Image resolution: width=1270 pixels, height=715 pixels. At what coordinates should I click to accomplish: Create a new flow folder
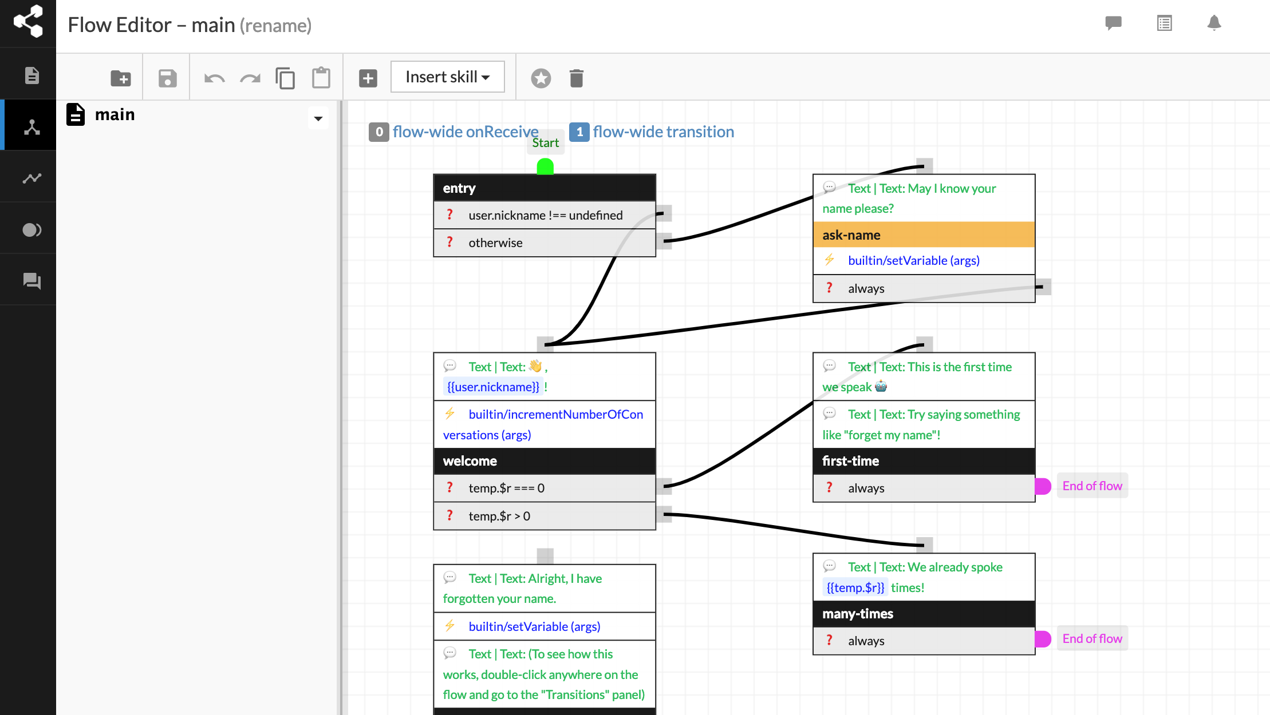tap(120, 77)
